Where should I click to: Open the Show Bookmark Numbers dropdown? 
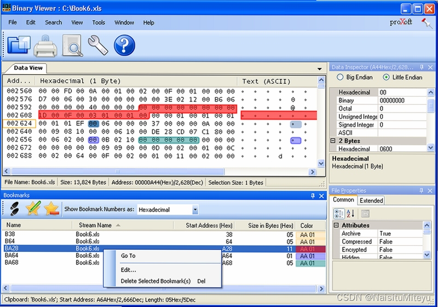coord(195,210)
